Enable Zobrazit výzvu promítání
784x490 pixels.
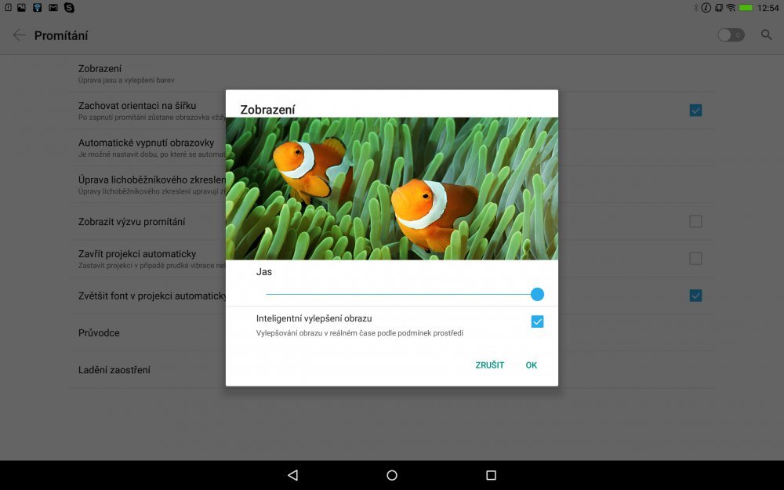(695, 223)
